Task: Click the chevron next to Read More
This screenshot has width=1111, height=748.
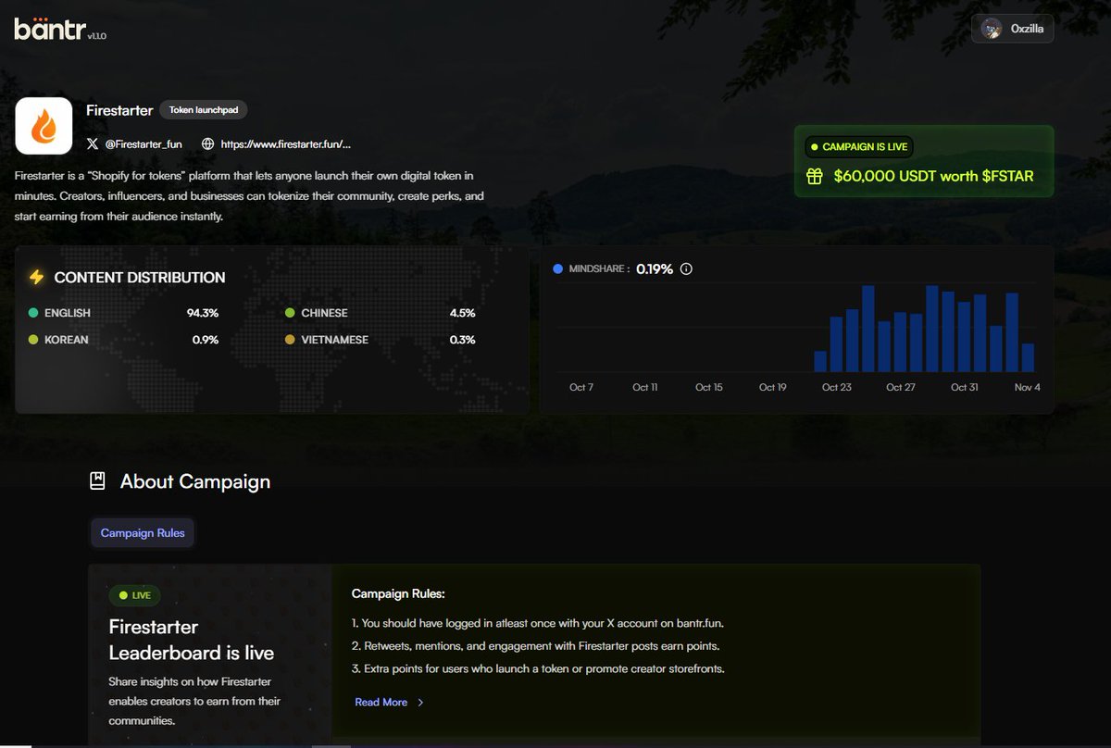Action: (x=420, y=703)
